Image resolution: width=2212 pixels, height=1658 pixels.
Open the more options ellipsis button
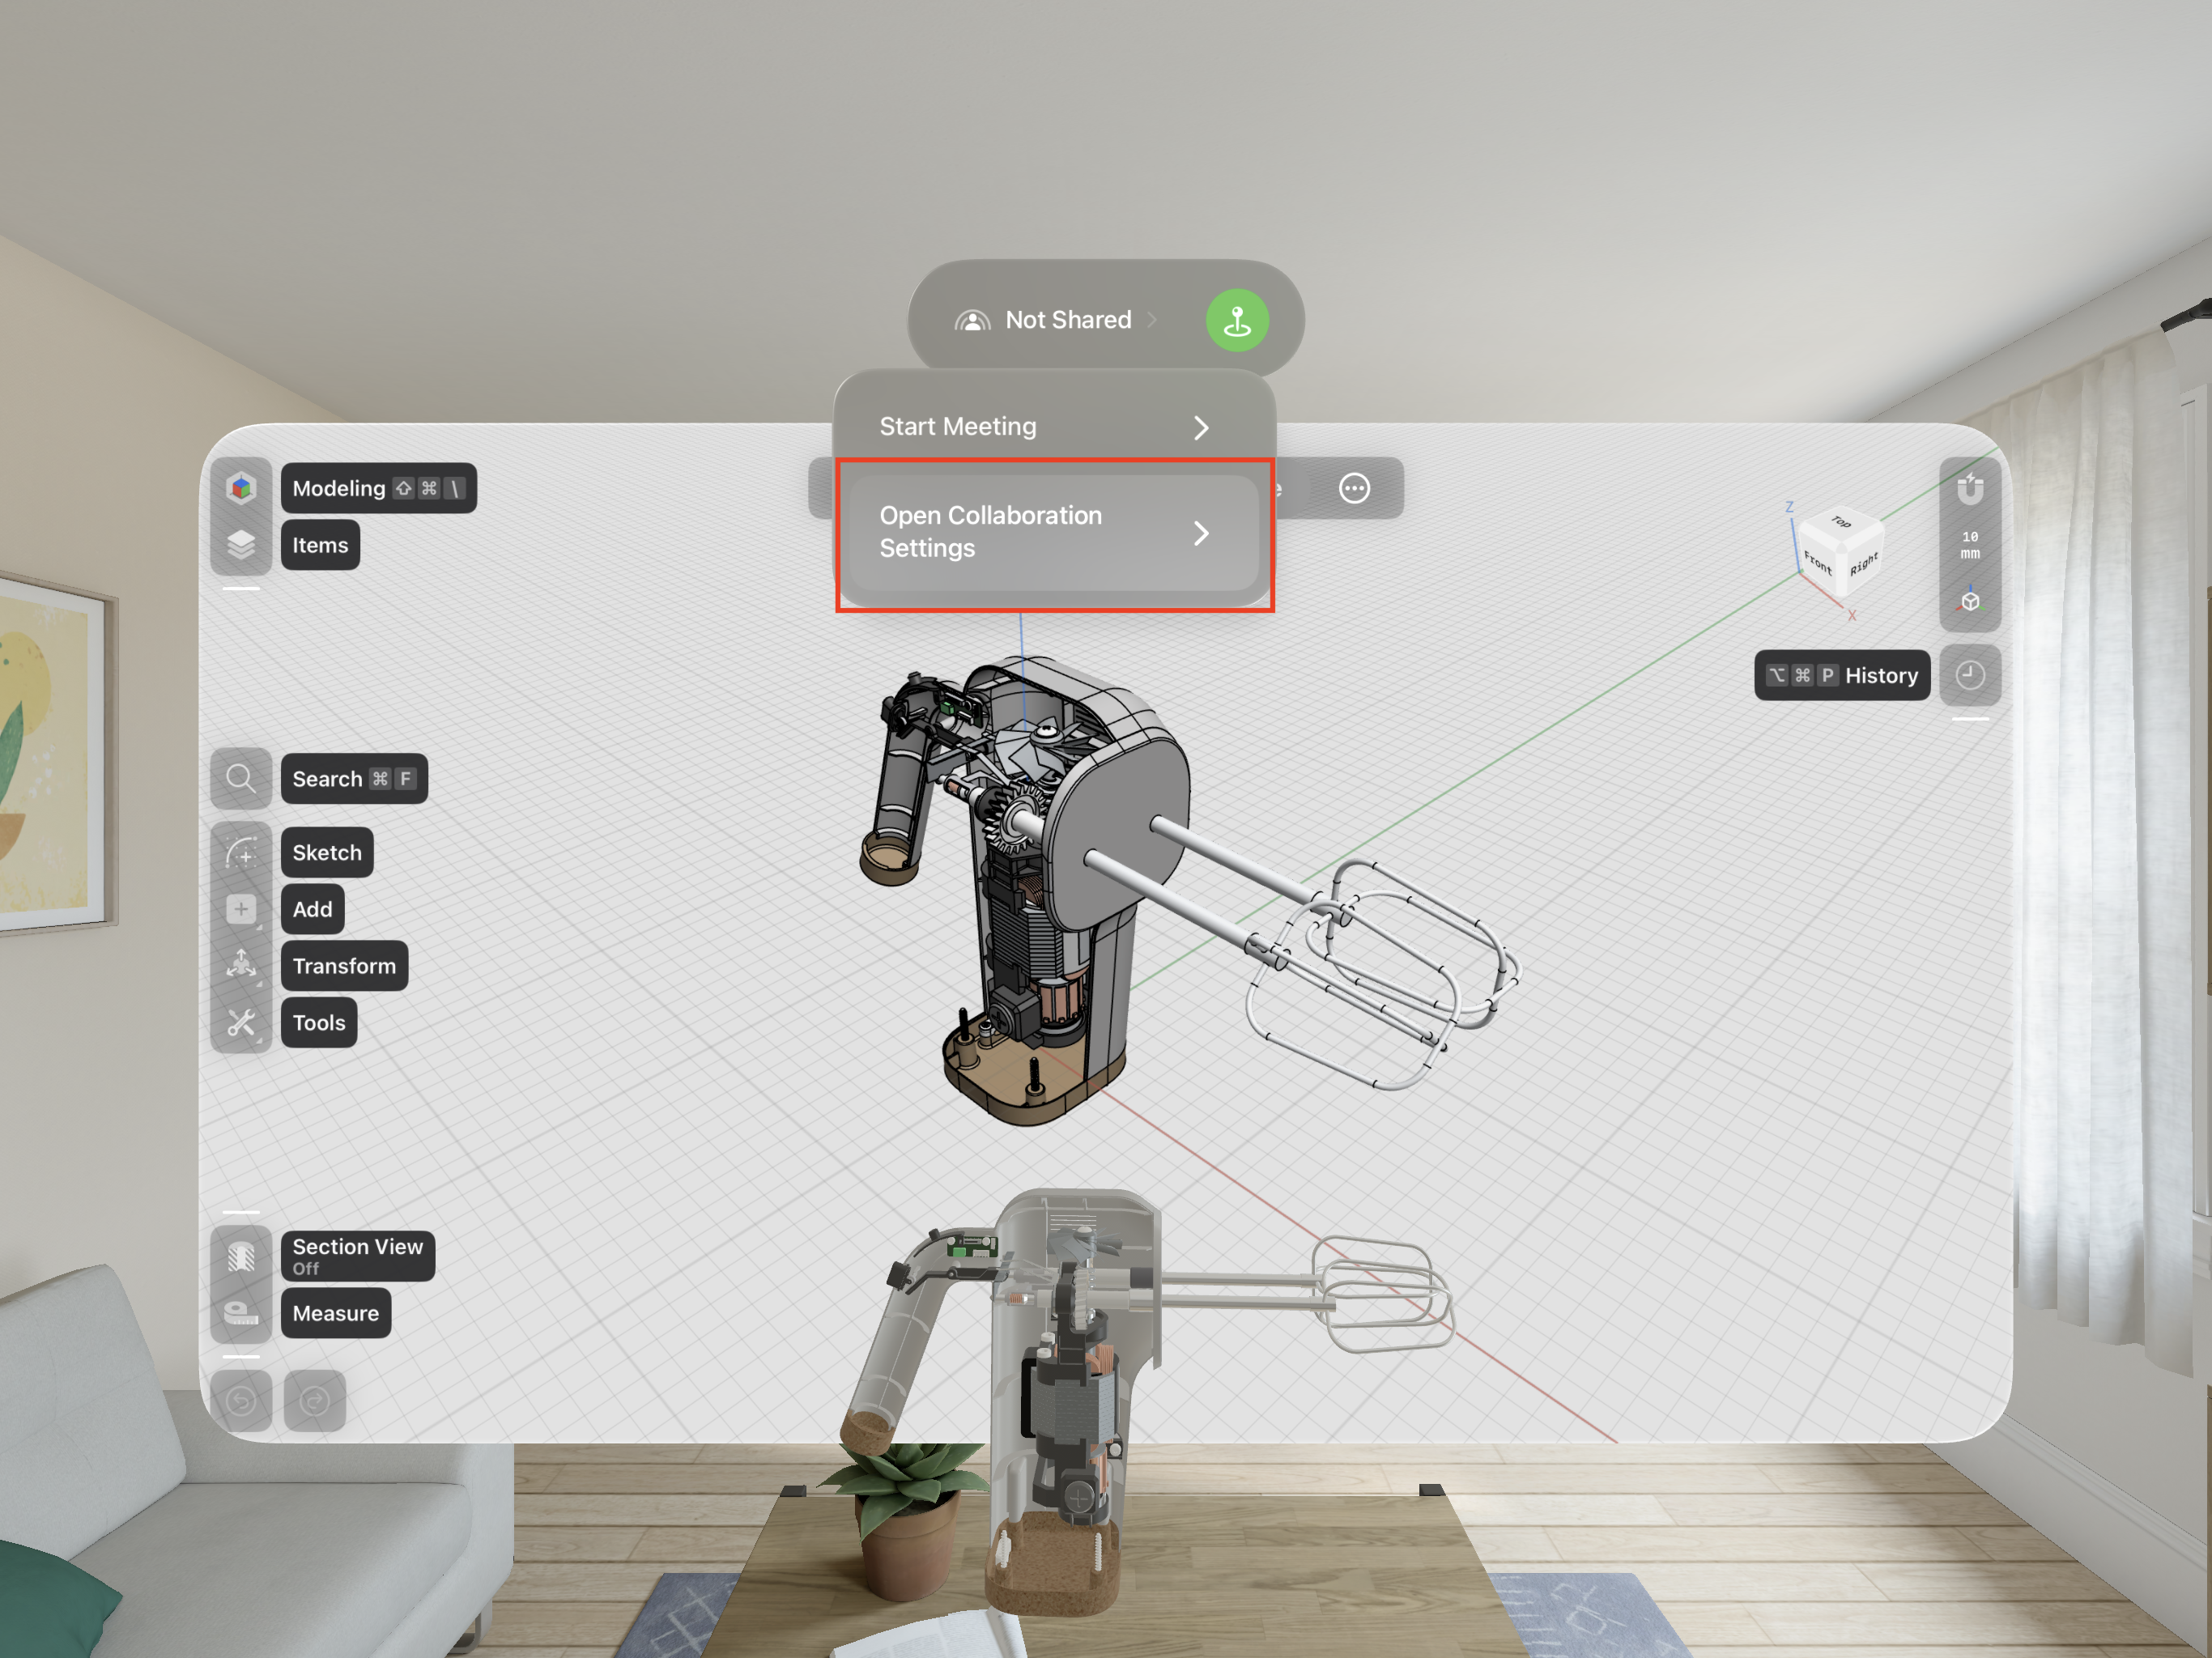1354,488
